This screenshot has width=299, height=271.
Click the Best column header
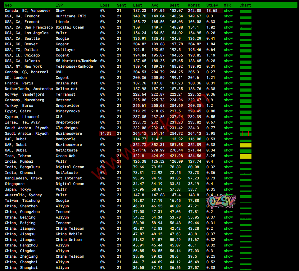(x=174, y=5)
